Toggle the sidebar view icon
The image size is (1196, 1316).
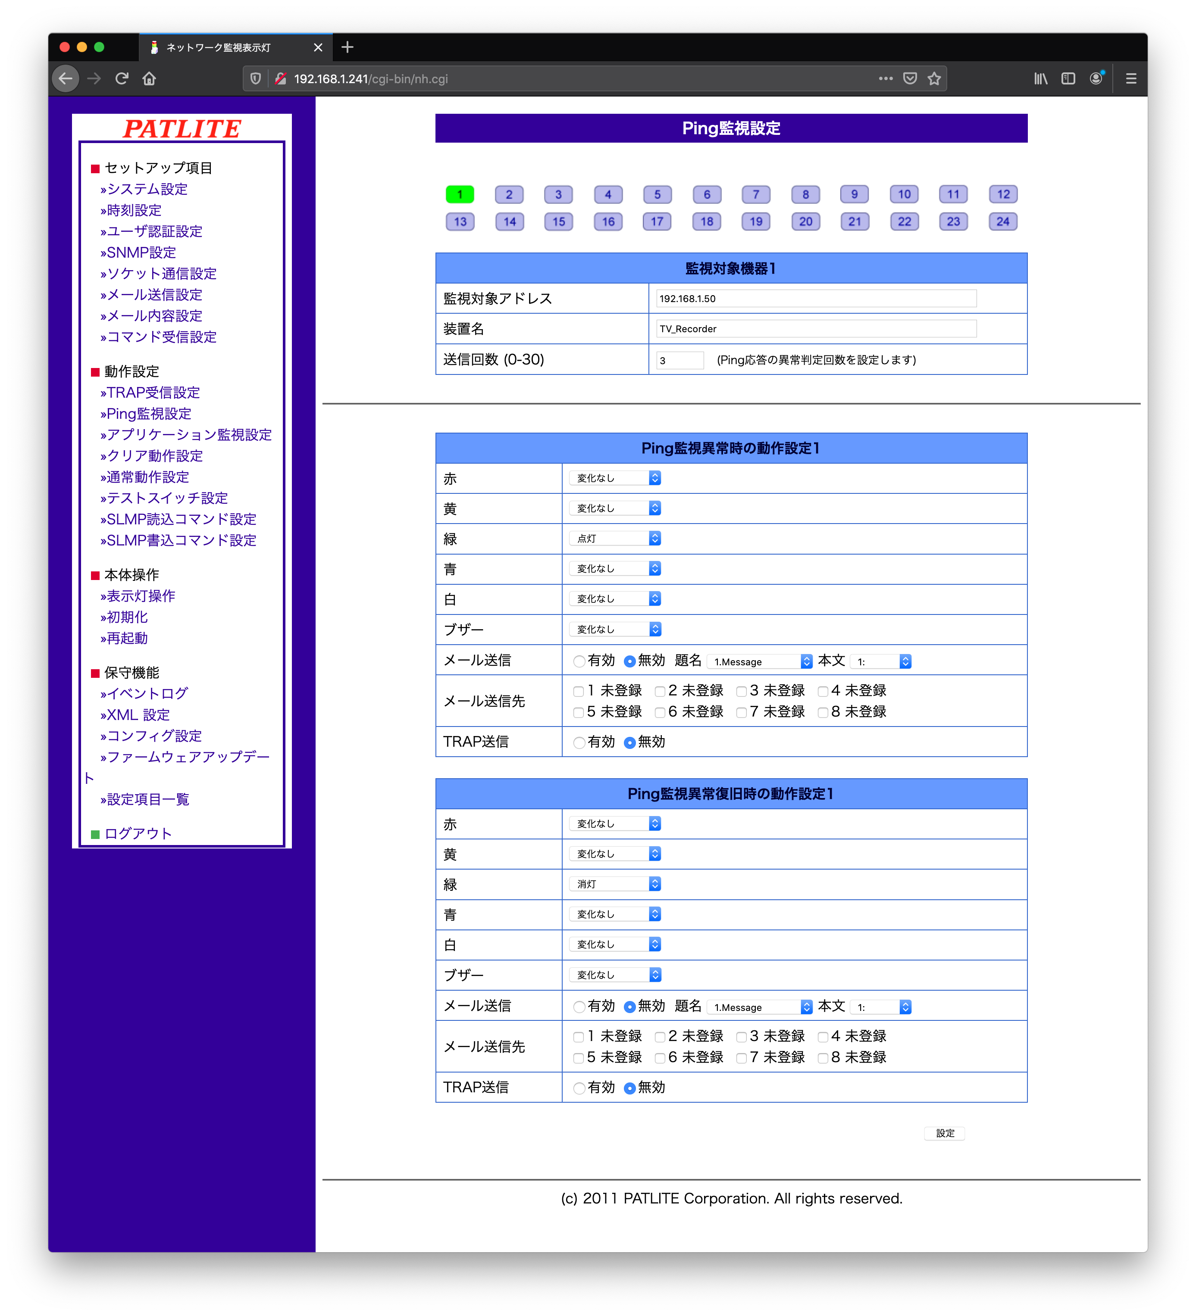1068,78
